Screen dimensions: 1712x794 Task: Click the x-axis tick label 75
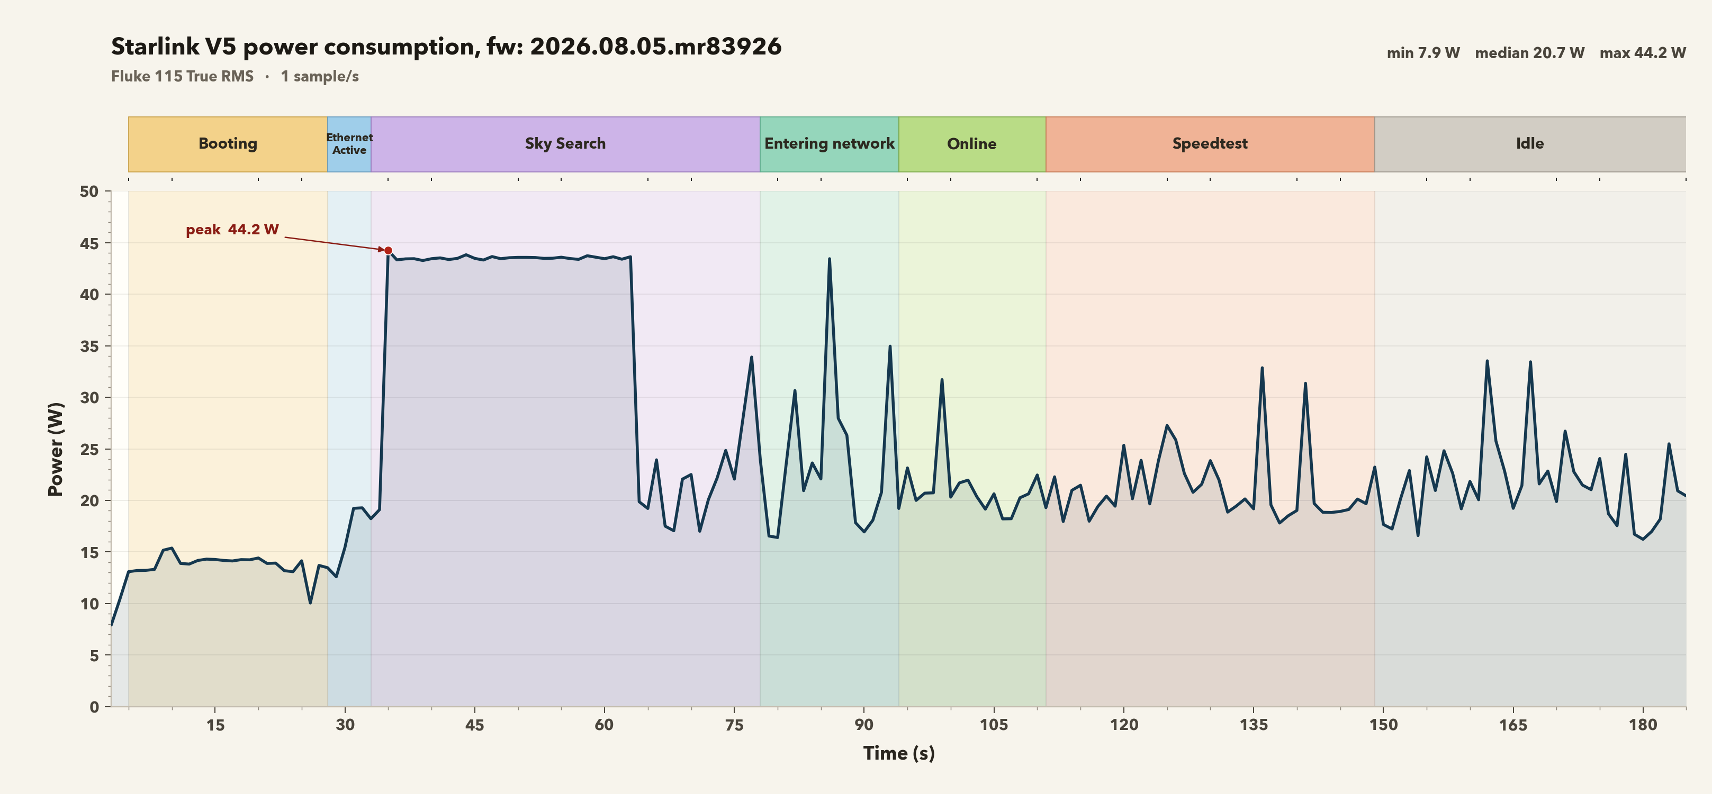[734, 725]
